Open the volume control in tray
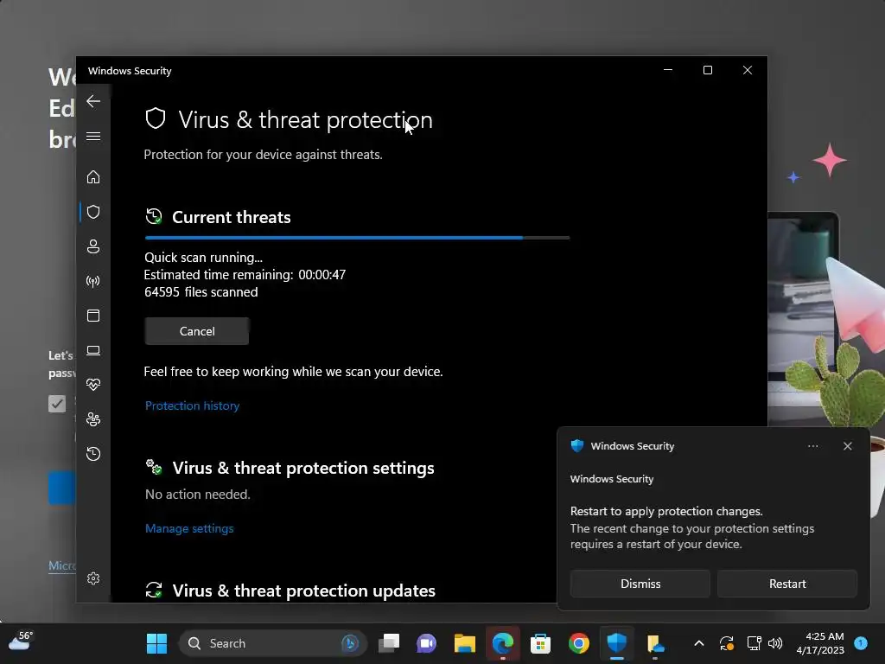Image resolution: width=885 pixels, height=664 pixels. (775, 643)
